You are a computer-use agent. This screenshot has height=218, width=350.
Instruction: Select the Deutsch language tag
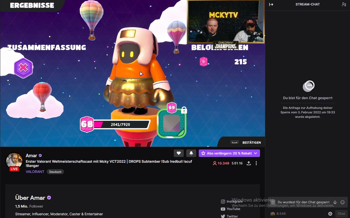point(55,172)
